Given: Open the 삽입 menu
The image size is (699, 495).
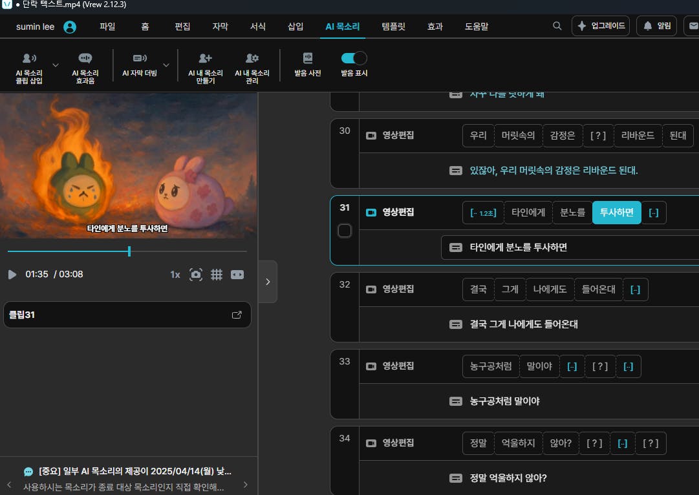Looking at the screenshot, I should click(295, 26).
